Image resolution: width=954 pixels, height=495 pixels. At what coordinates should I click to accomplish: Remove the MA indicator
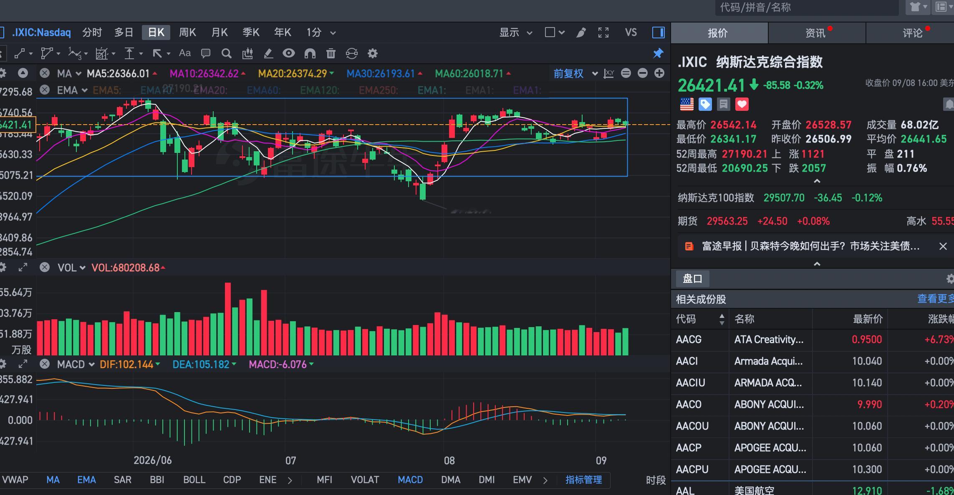pyautogui.click(x=45, y=74)
